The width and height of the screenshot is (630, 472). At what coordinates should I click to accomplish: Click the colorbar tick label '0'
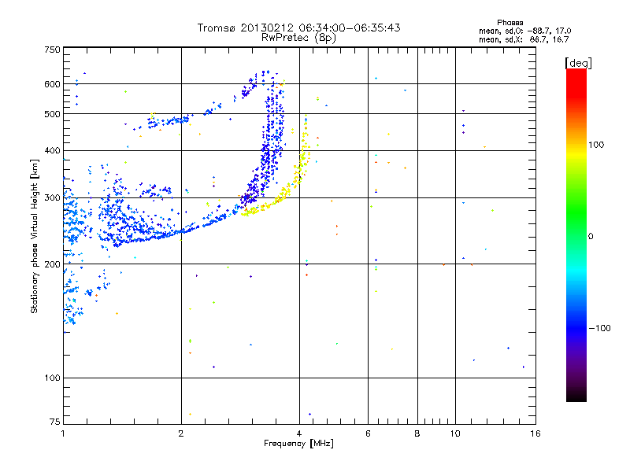click(591, 236)
